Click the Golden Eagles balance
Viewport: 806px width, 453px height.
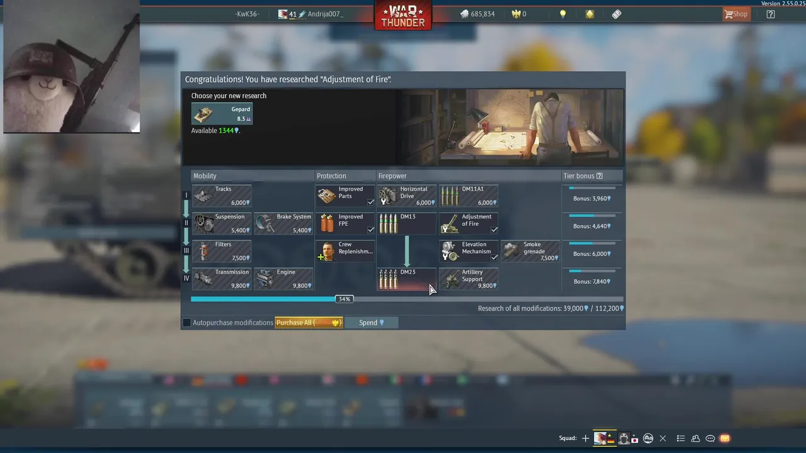(x=519, y=14)
